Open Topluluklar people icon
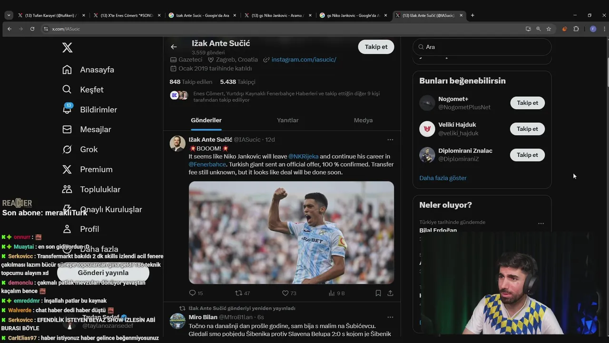 67,189
